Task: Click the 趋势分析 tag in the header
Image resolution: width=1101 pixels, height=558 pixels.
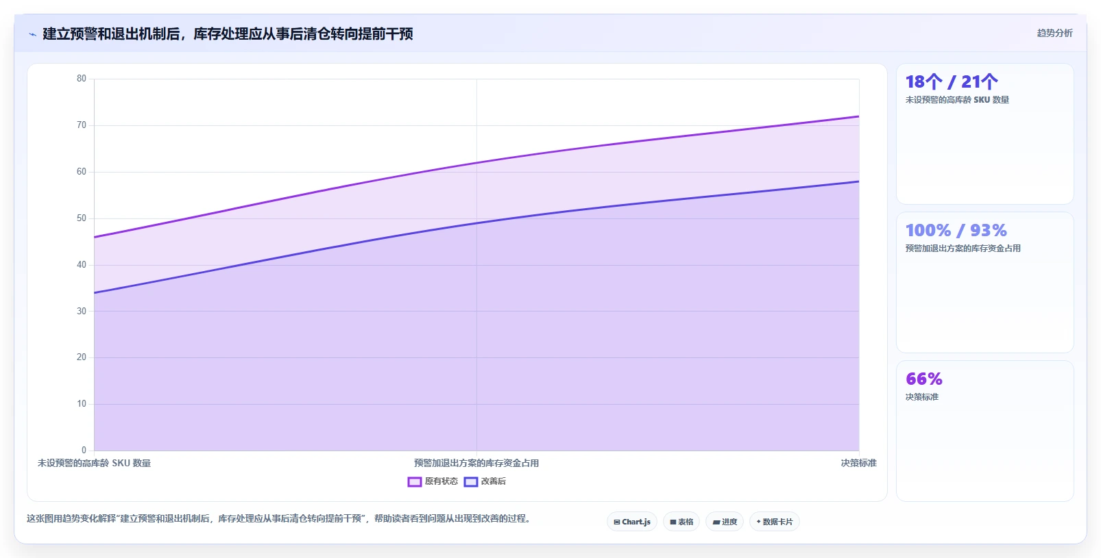Action: [x=1054, y=33]
